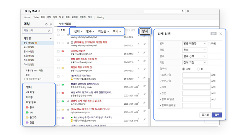
Task: Click the 보낸사람 input field
Action: click(196, 75)
